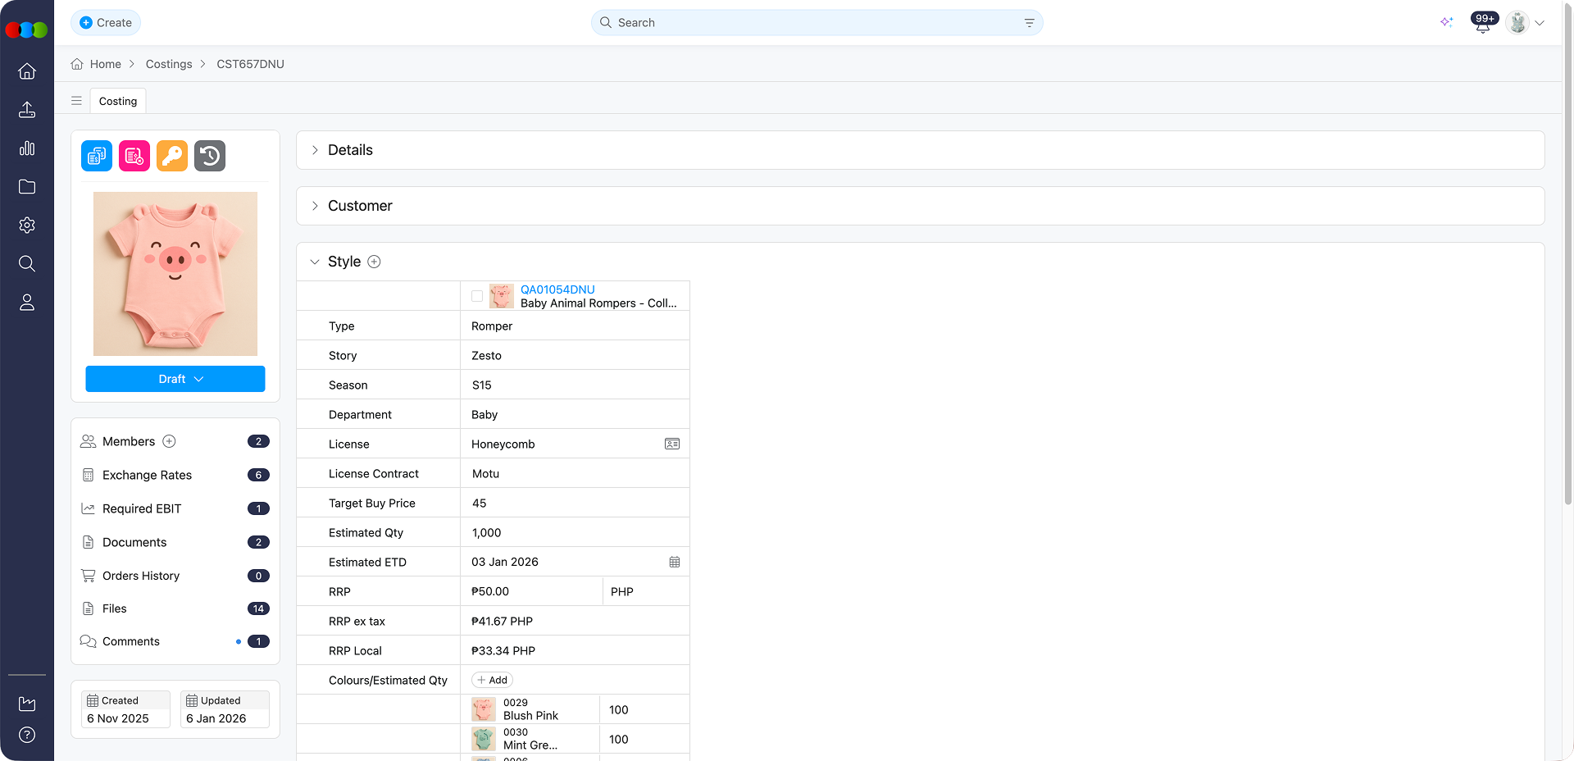Screen dimensions: 1574x761
Task: Open Exchange Rates in side panel
Action: (147, 475)
